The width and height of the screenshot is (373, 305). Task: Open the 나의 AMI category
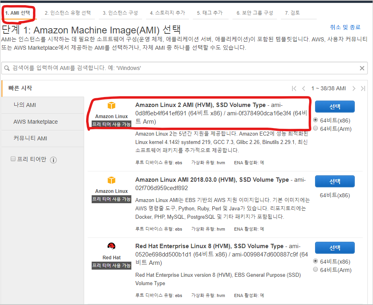(x=43, y=105)
